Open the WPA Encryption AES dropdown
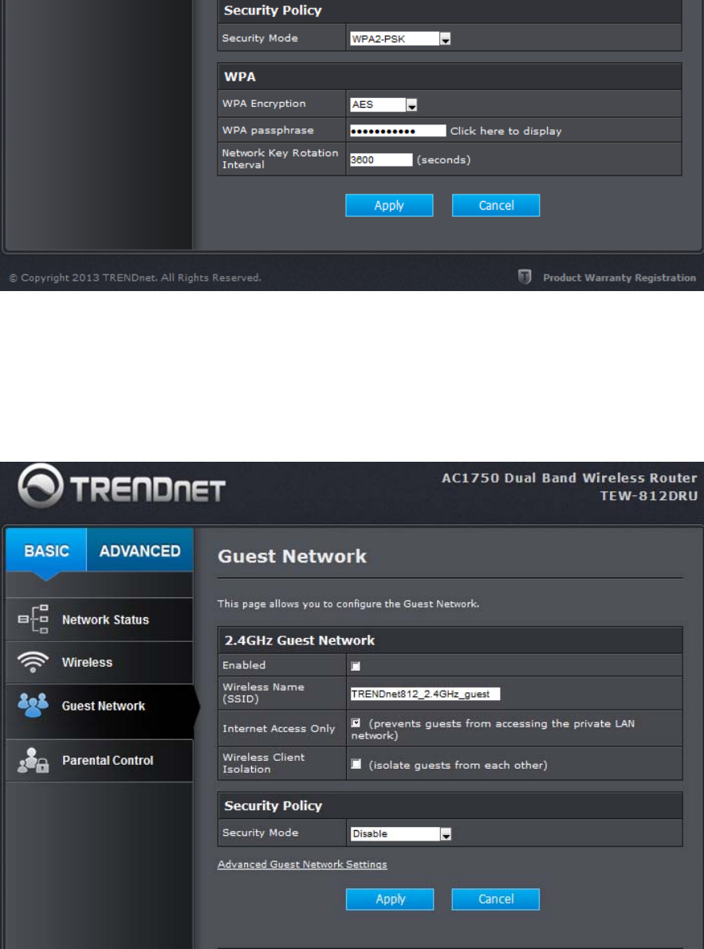The width and height of the screenshot is (704, 949). [383, 104]
